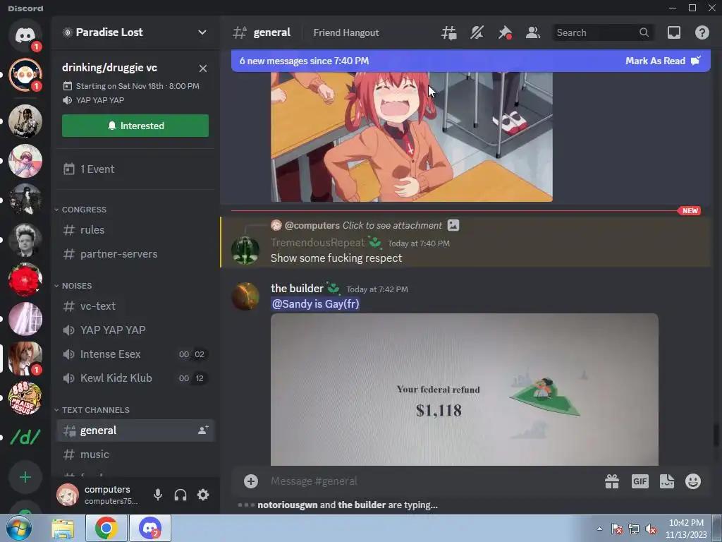Open the partner-servers channel
Screen dimensions: 722x542
coord(135,254)
